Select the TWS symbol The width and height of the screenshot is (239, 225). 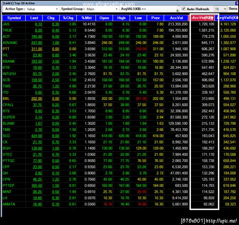[x=6, y=86]
